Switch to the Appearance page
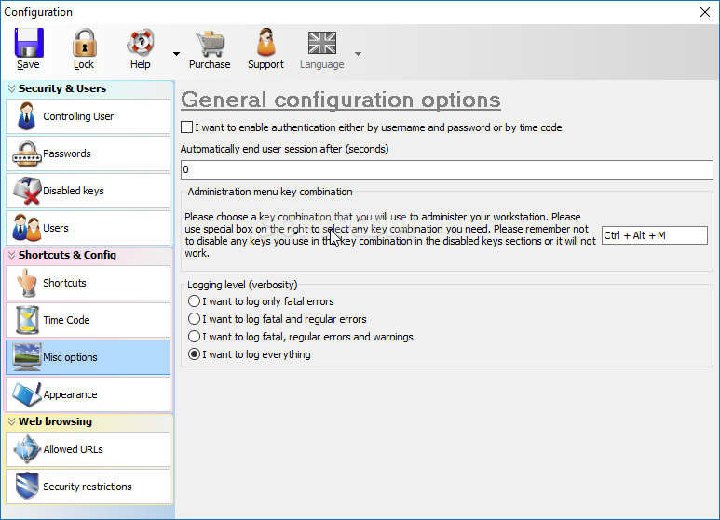This screenshot has height=520, width=720. pos(88,394)
